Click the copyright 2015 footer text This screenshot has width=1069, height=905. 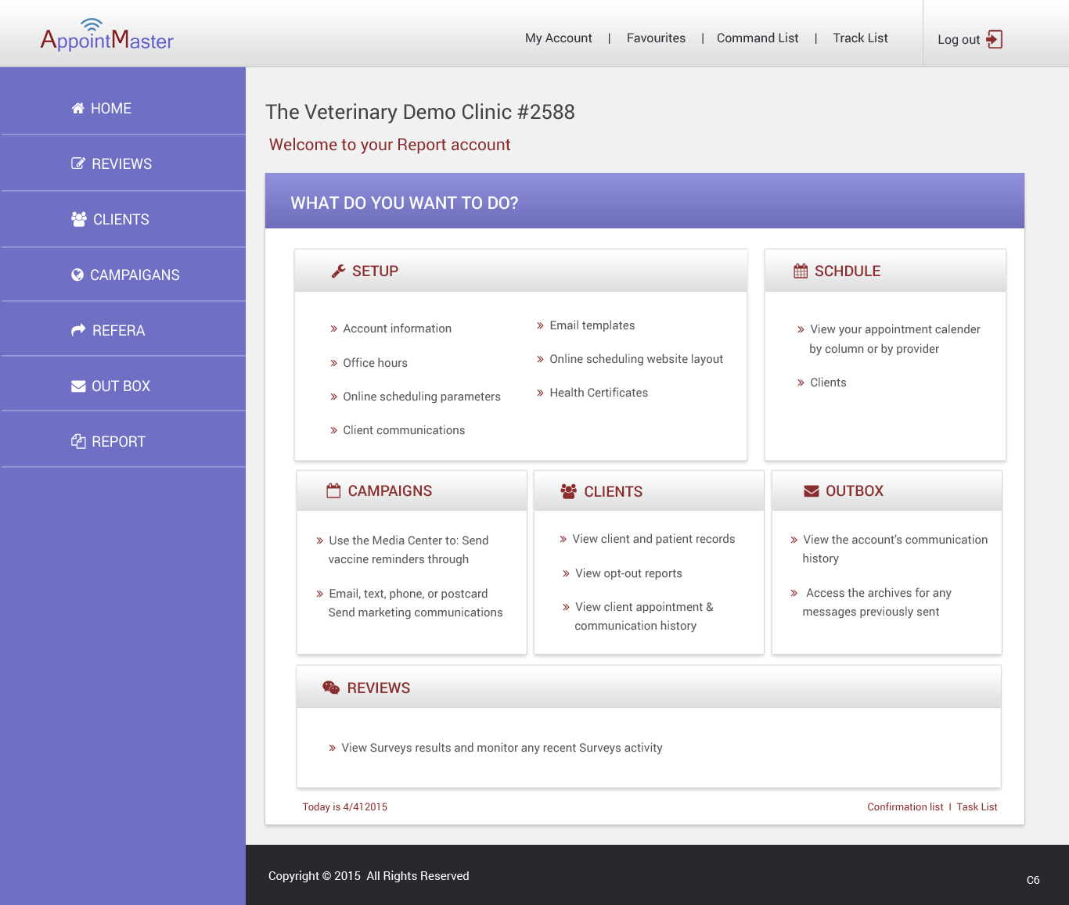pyautogui.click(x=369, y=876)
